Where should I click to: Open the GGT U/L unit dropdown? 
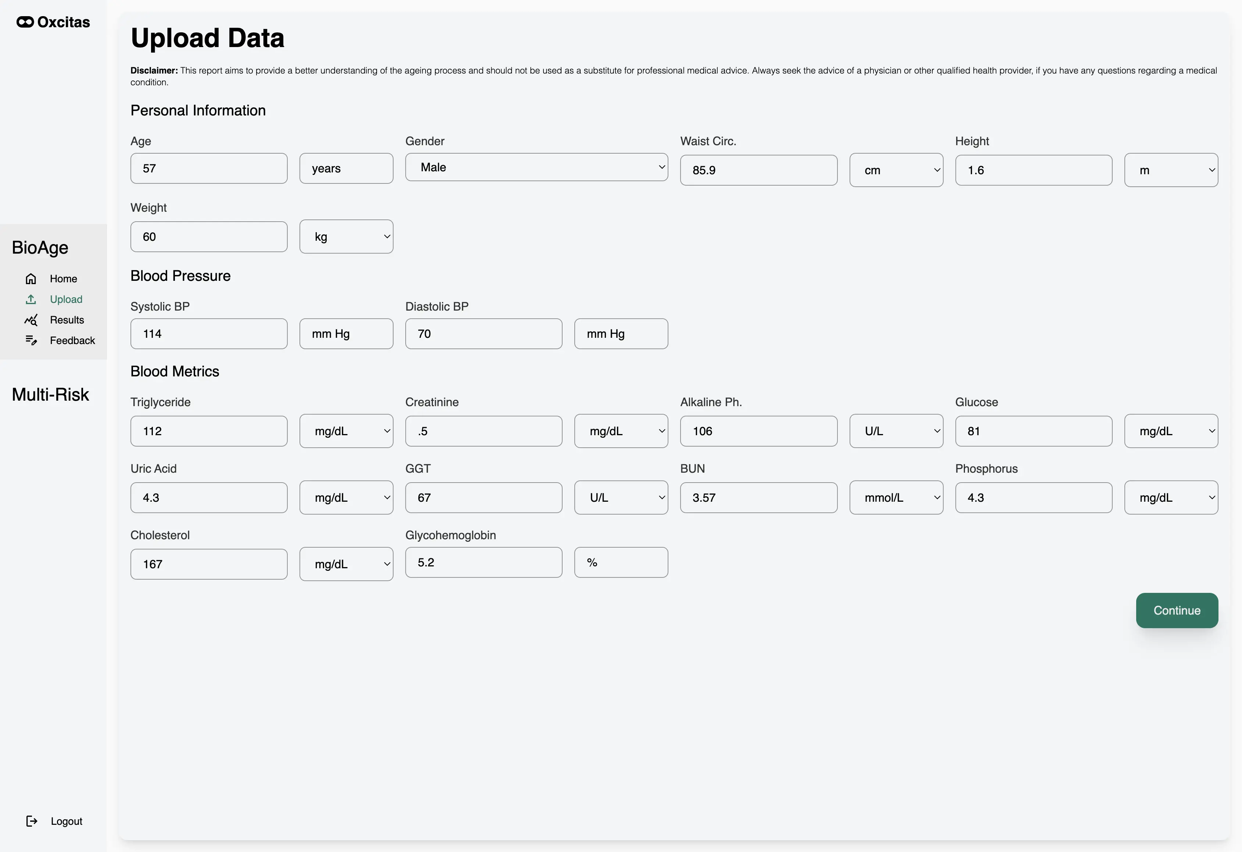click(621, 498)
